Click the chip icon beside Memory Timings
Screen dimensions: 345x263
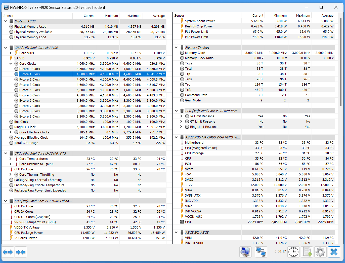[182, 47]
